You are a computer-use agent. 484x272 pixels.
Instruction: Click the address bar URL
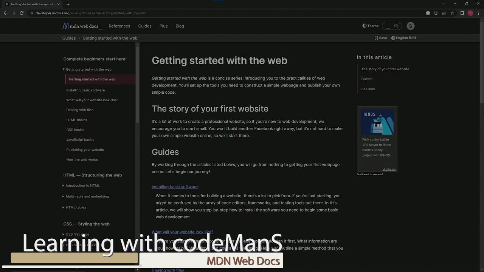click(x=91, y=13)
